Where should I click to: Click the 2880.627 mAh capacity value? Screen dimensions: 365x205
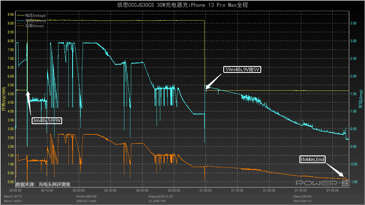point(86,201)
